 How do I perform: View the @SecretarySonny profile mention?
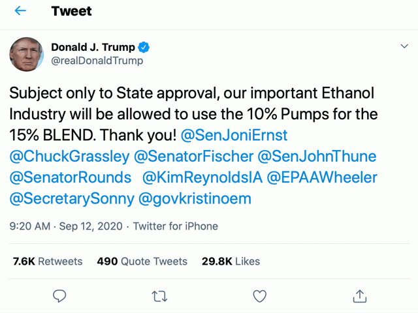(x=72, y=198)
